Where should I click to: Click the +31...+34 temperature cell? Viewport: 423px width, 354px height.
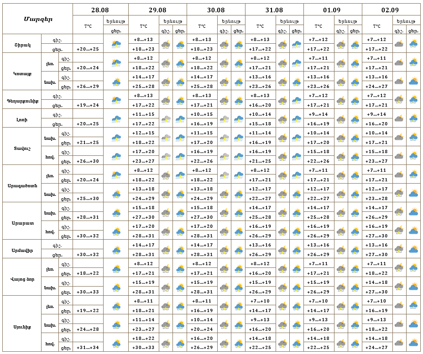[x=88, y=348]
